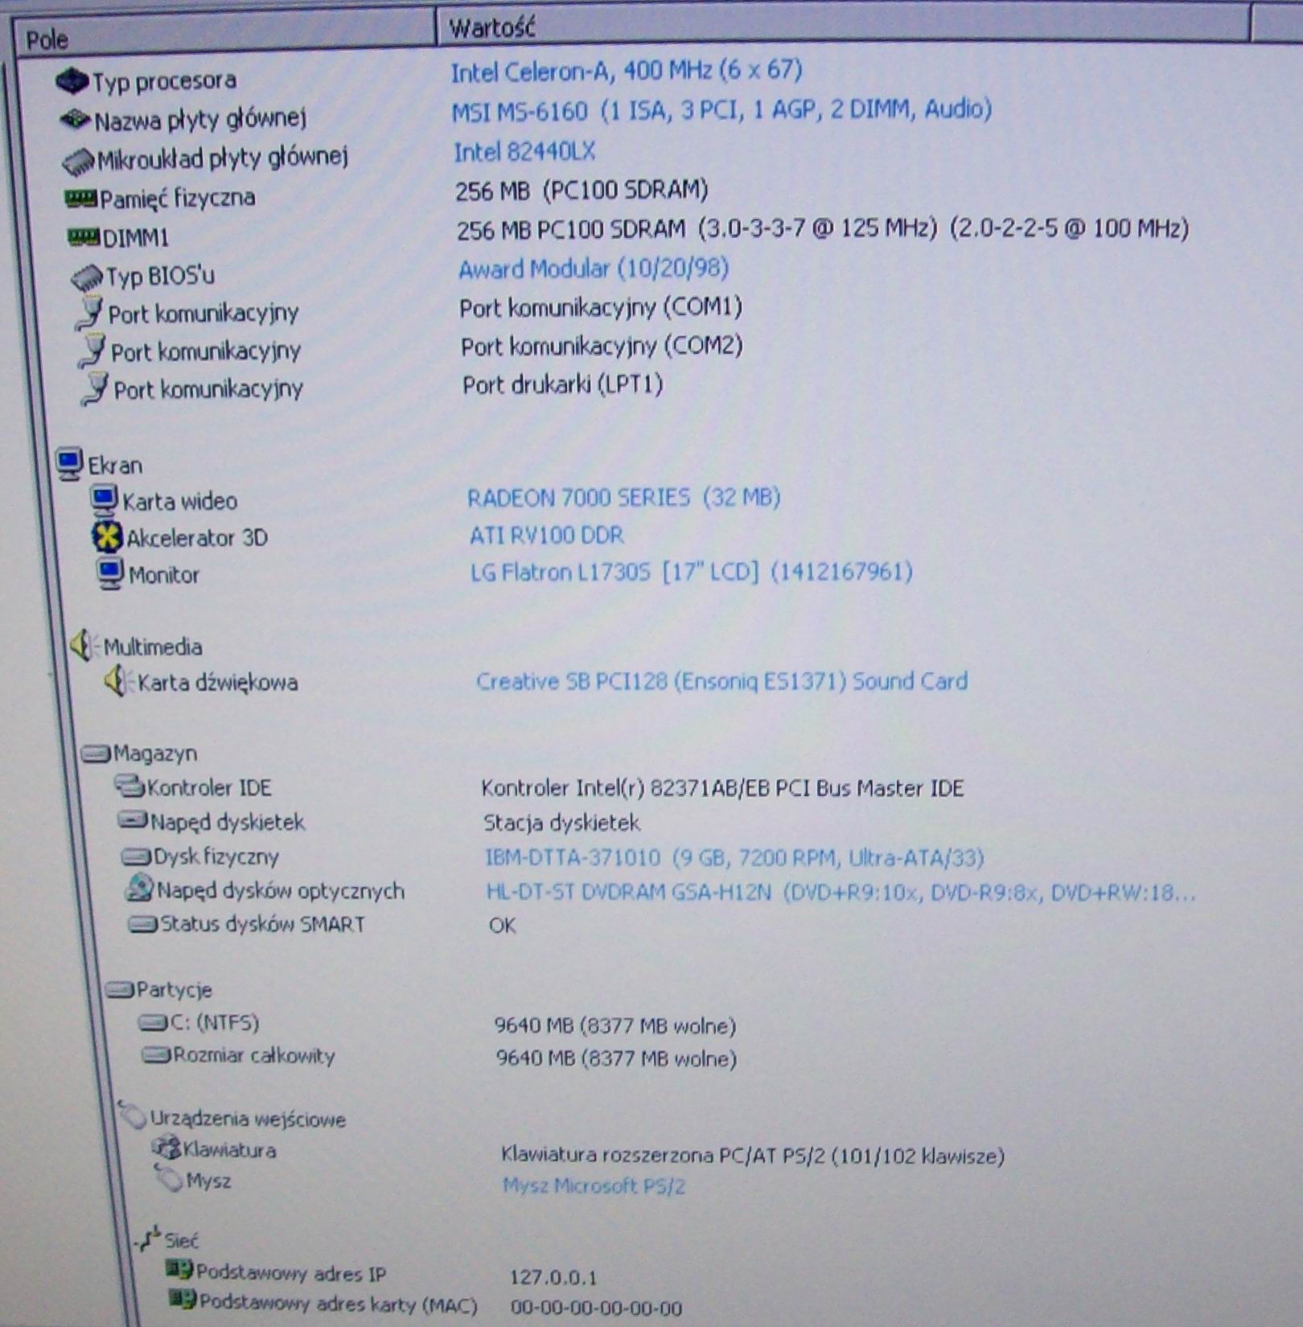This screenshot has width=1303, height=1327.
Task: Click the LPT1 printer port row icon
Action: click(x=95, y=388)
